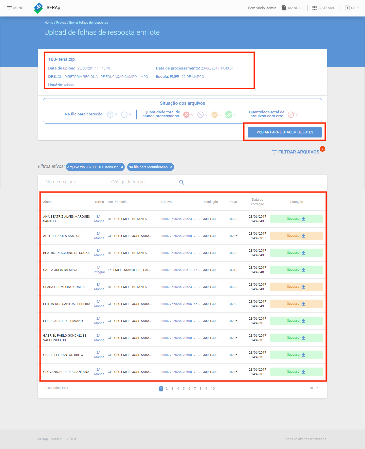Go to results page 3
Screen dimensions: 365x449
click(x=172, y=389)
